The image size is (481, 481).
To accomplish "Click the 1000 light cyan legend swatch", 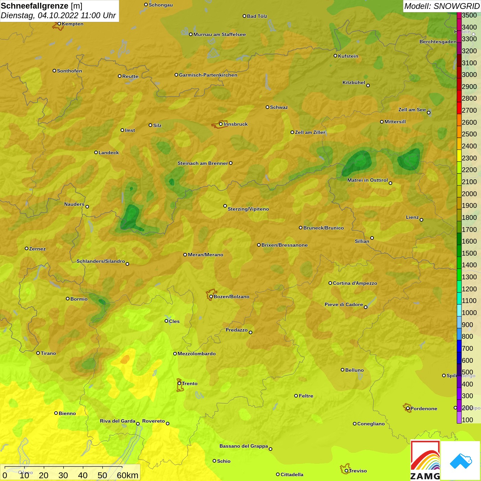I will [459, 310].
